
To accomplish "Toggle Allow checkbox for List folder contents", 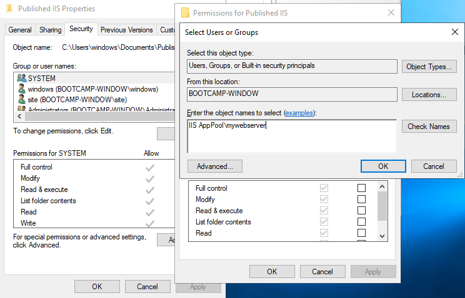I will (324, 222).
